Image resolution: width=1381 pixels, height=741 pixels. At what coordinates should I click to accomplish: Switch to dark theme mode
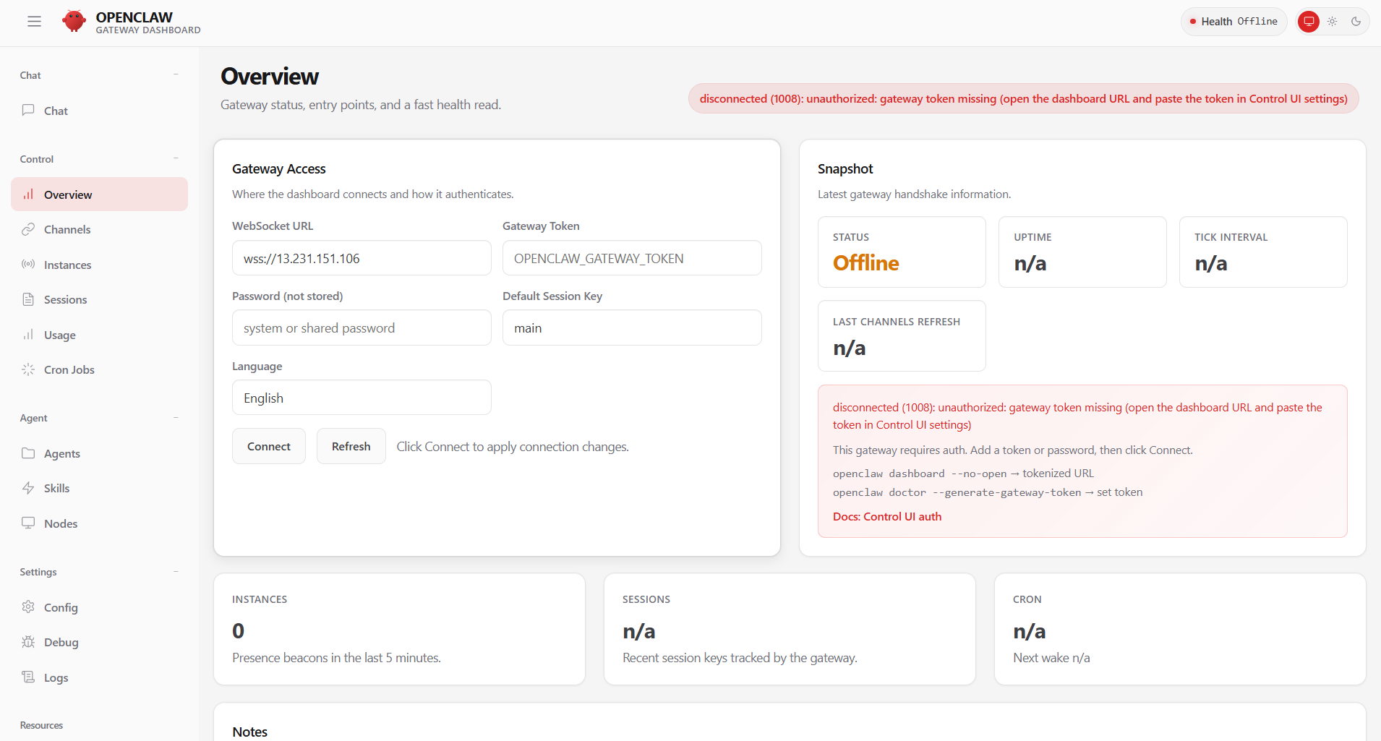pos(1356,22)
